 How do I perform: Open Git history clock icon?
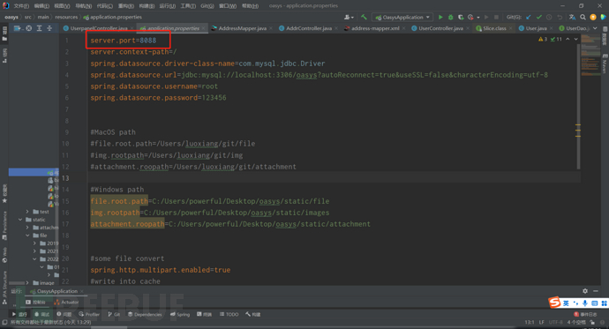[x=549, y=17]
